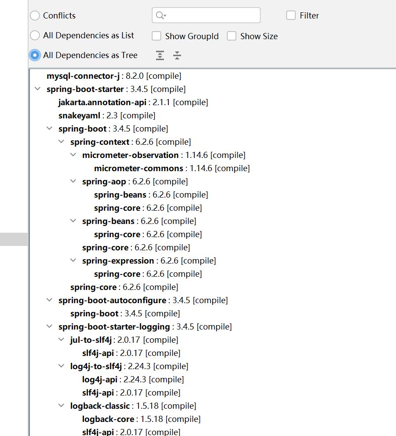Focus the dependency search field
Viewport: 396px width, 436px height.
(x=206, y=15)
